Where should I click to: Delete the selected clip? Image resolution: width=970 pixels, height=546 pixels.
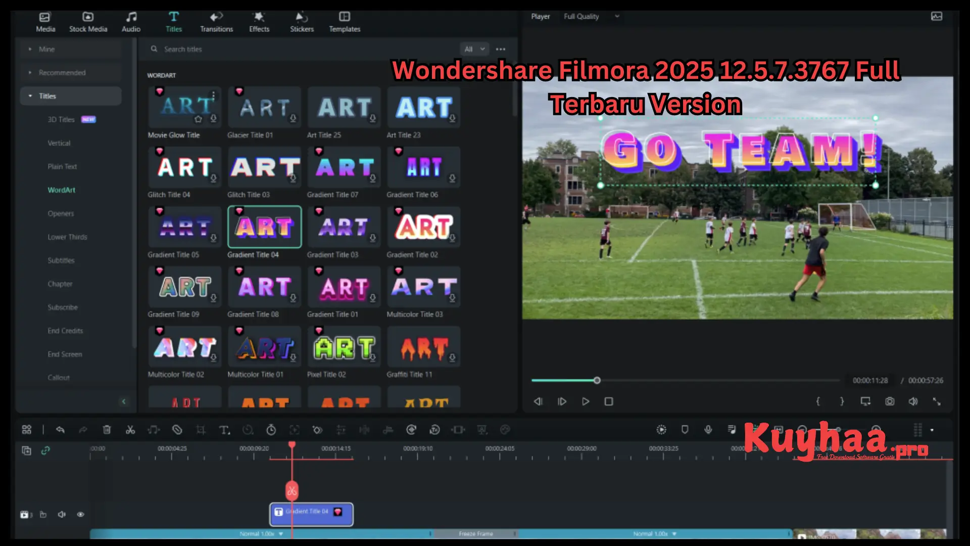(x=107, y=430)
